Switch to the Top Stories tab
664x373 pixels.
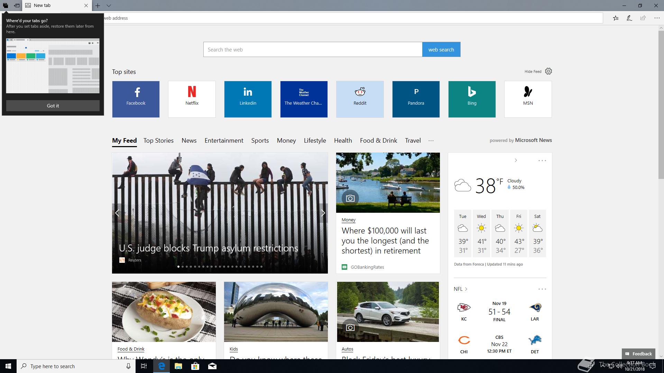click(x=158, y=141)
